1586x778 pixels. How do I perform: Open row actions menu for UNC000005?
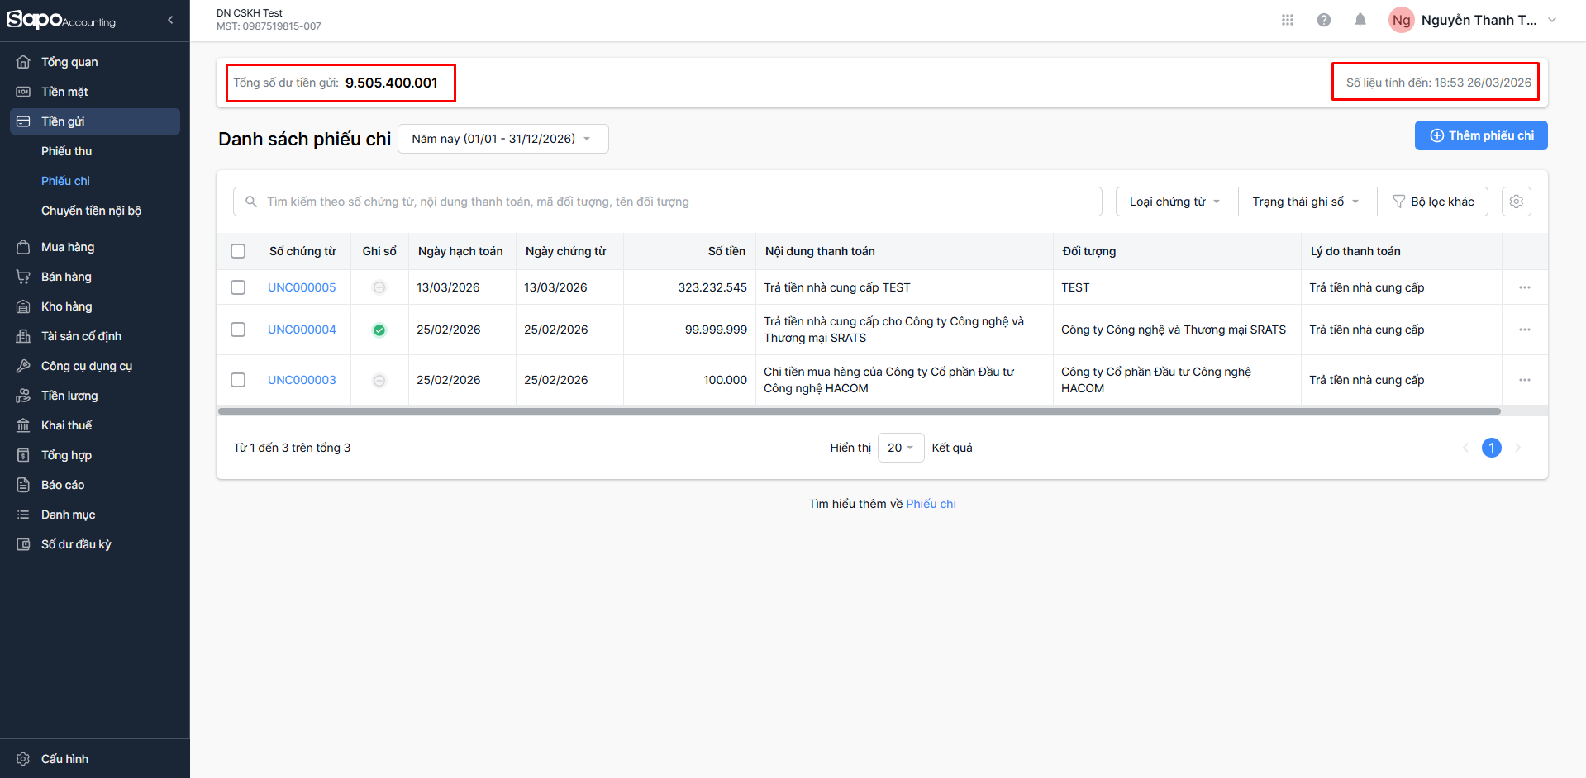[1524, 287]
